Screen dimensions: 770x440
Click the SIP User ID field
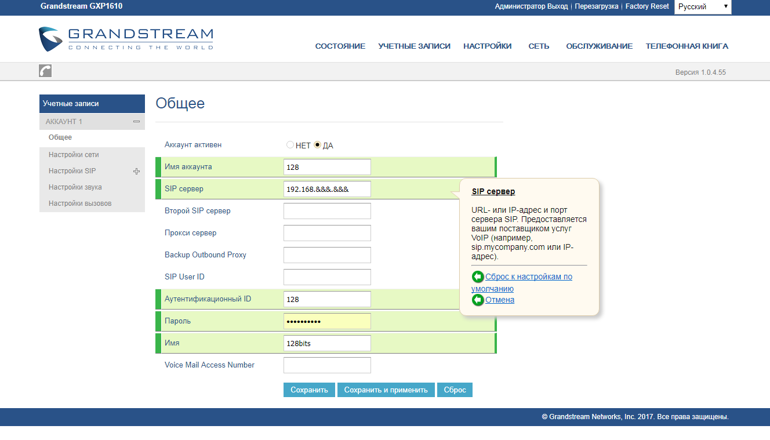pos(327,277)
